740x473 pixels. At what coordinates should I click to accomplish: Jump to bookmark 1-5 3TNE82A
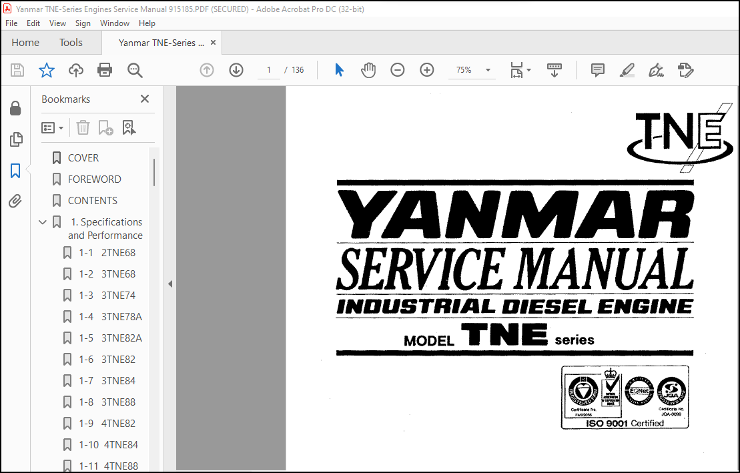[x=111, y=338]
